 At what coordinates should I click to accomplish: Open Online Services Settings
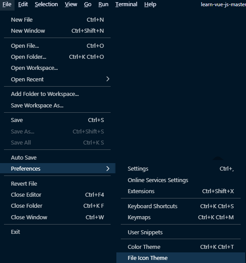pos(181,180)
